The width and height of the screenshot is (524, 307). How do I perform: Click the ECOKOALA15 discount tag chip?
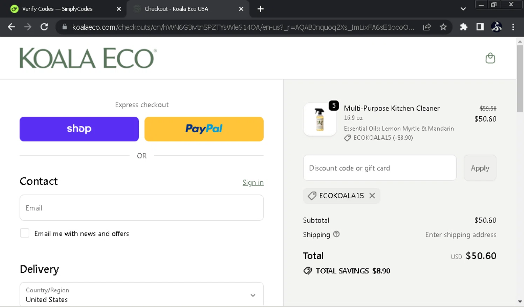342,196
